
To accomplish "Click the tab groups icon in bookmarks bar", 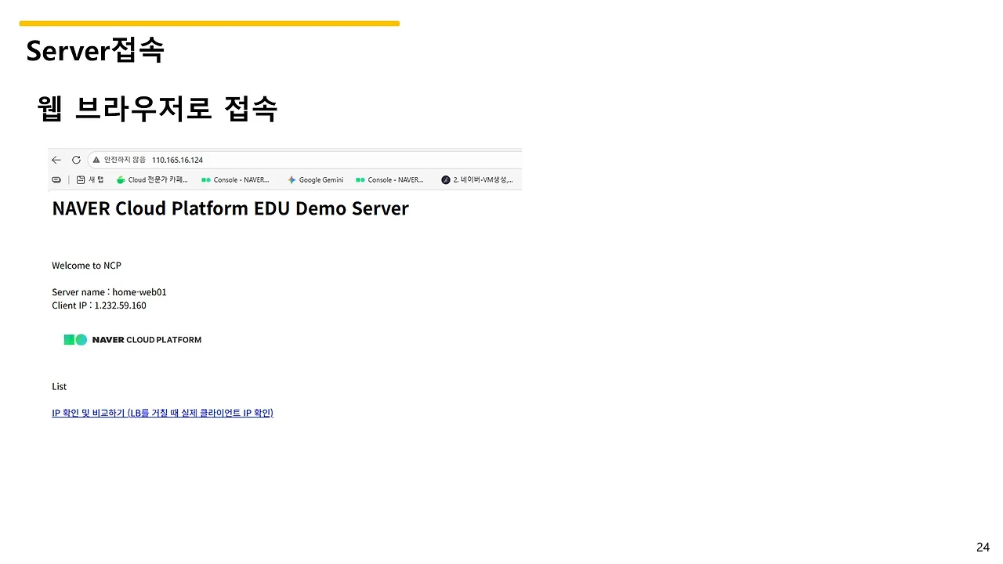I will point(56,179).
